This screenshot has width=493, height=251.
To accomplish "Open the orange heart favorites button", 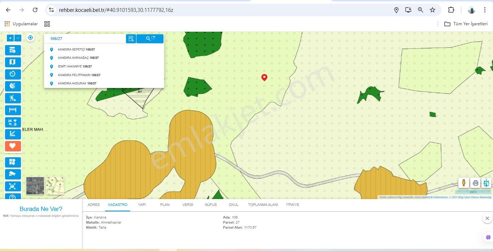I will click(13, 146).
